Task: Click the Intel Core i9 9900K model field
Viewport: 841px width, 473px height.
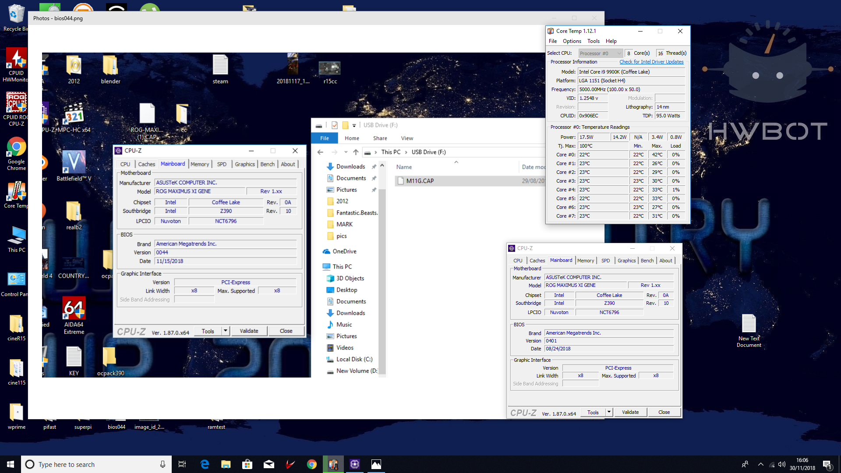Action: (x=631, y=72)
